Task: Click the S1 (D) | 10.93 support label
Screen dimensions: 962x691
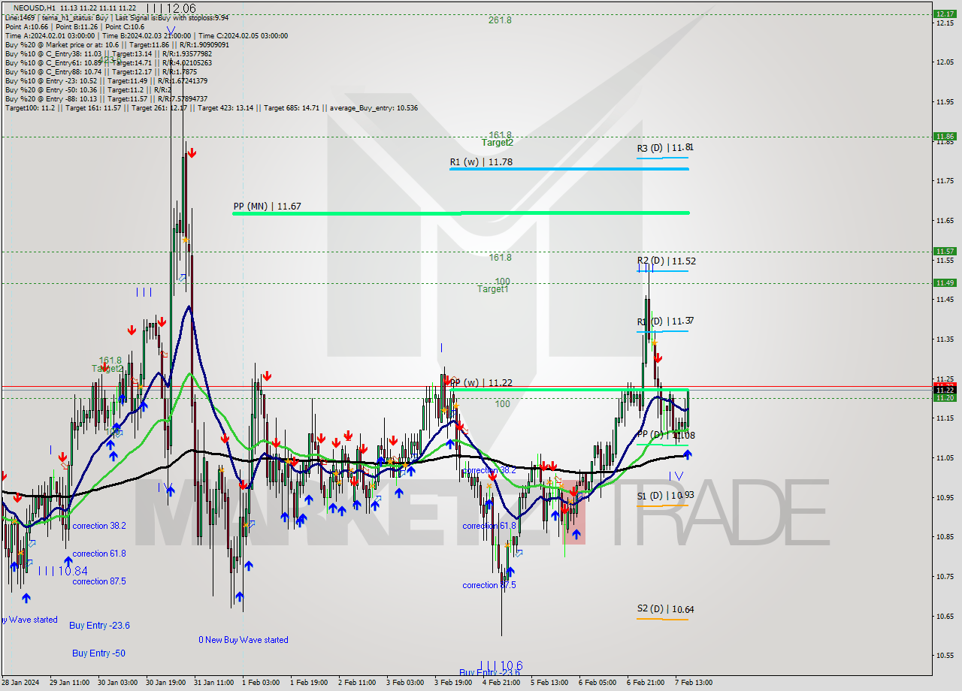Action: tap(665, 496)
